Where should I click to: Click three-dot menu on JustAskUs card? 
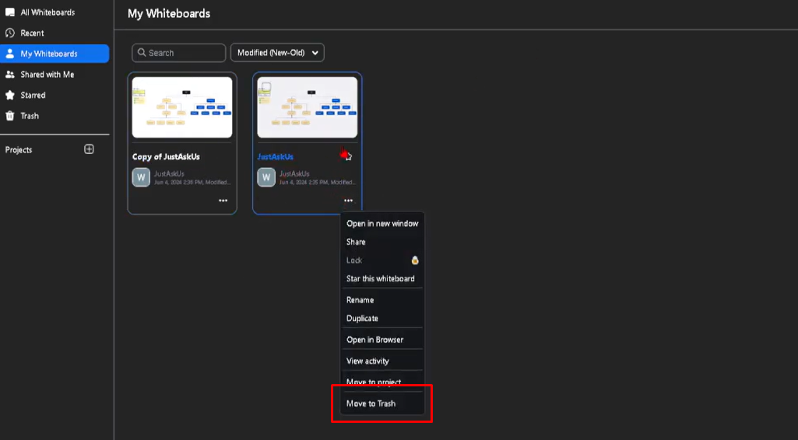click(x=348, y=201)
